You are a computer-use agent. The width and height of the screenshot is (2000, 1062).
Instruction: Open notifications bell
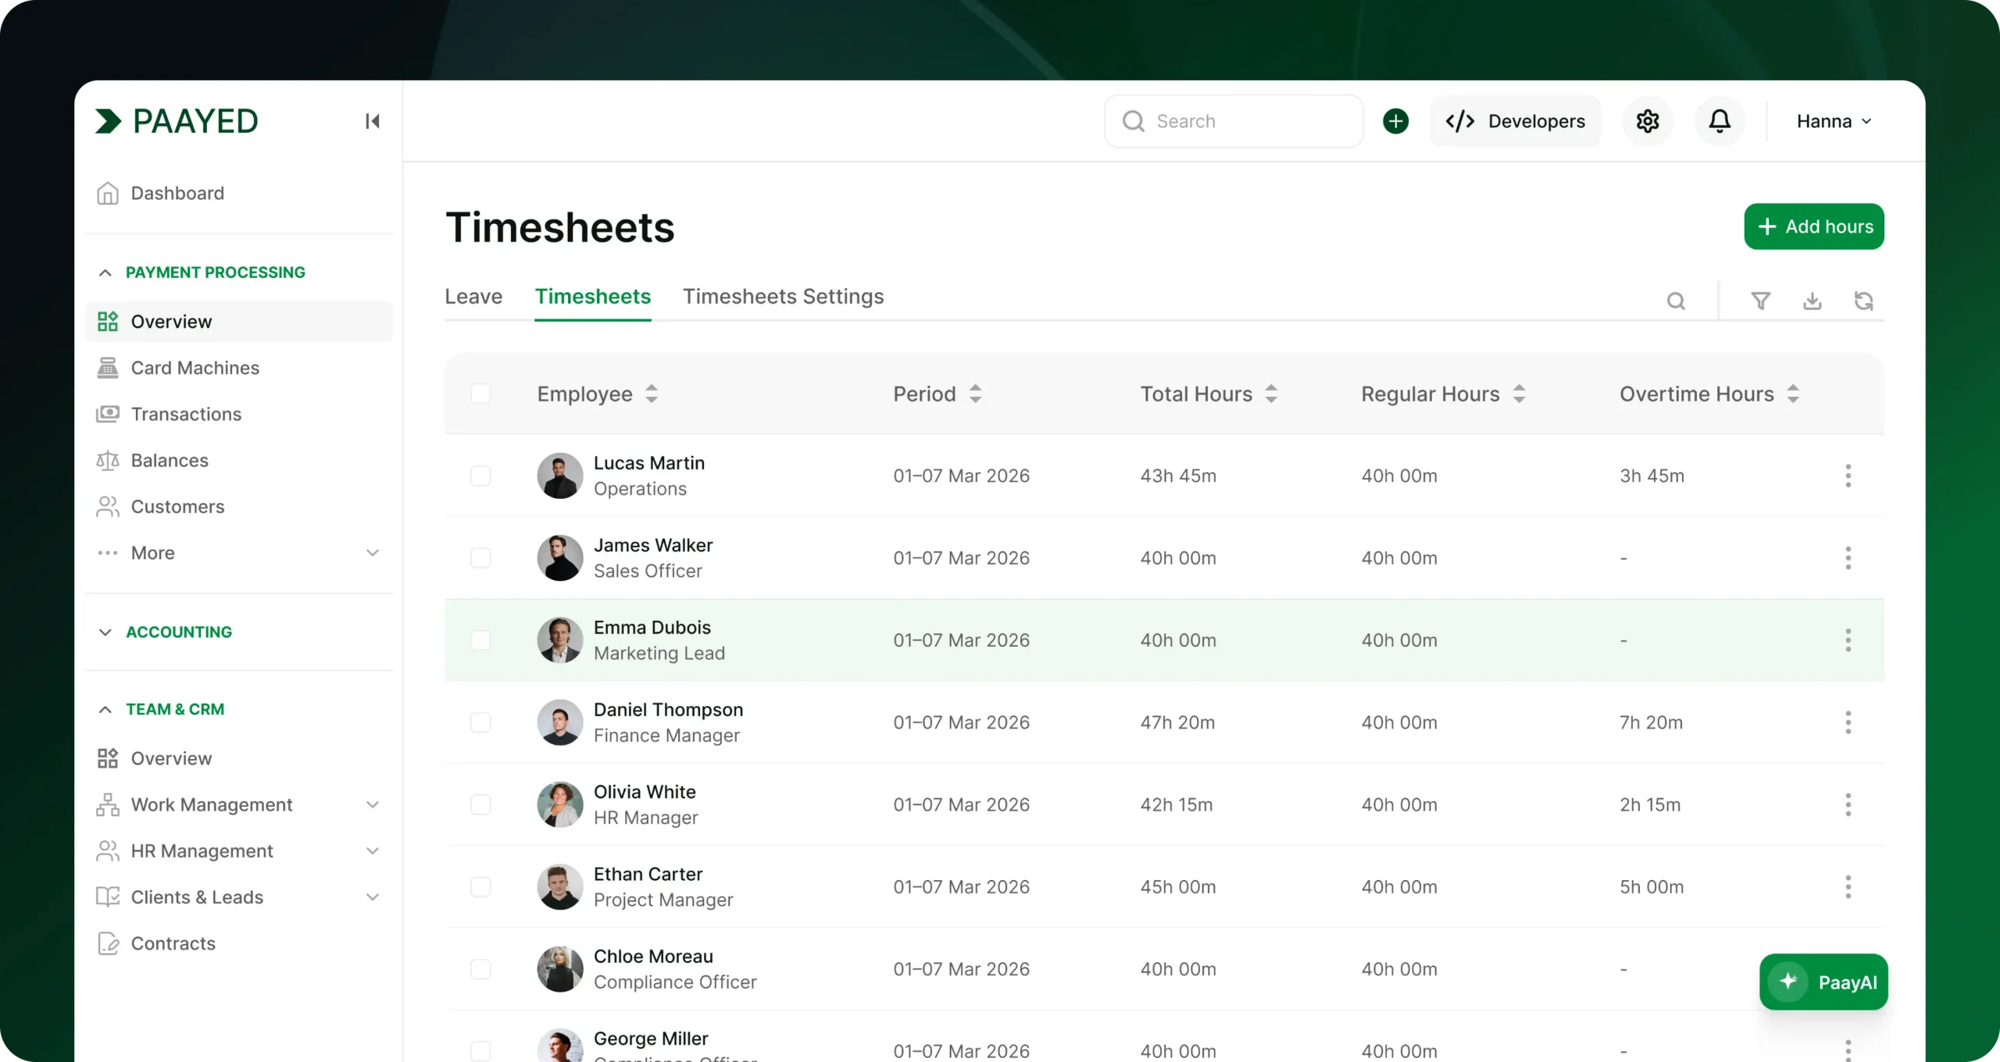(x=1720, y=121)
